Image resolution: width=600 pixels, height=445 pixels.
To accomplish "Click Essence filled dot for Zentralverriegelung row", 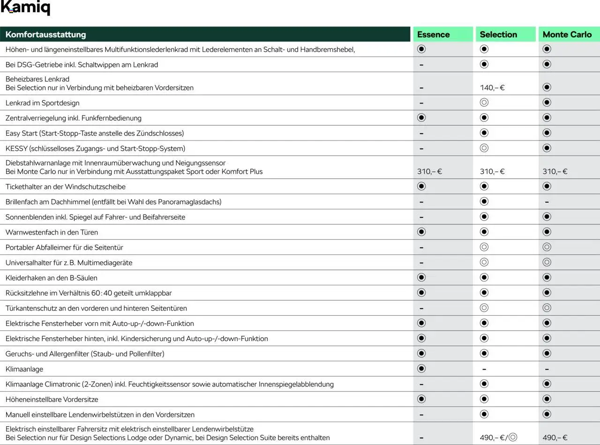I will 421,118.
